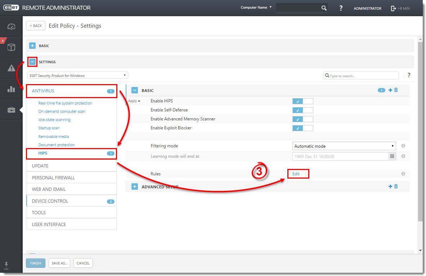Open the Apply dropdown next to Enable HIPS
Viewport: 426px width, 276px height.
pos(134,101)
